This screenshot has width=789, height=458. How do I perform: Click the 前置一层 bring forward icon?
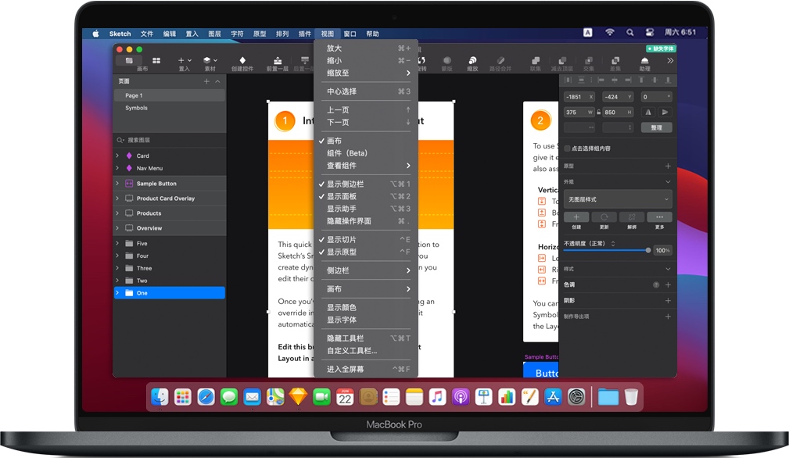tap(278, 60)
